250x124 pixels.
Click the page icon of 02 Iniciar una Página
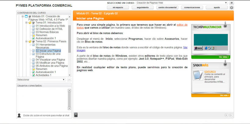point(33,51)
